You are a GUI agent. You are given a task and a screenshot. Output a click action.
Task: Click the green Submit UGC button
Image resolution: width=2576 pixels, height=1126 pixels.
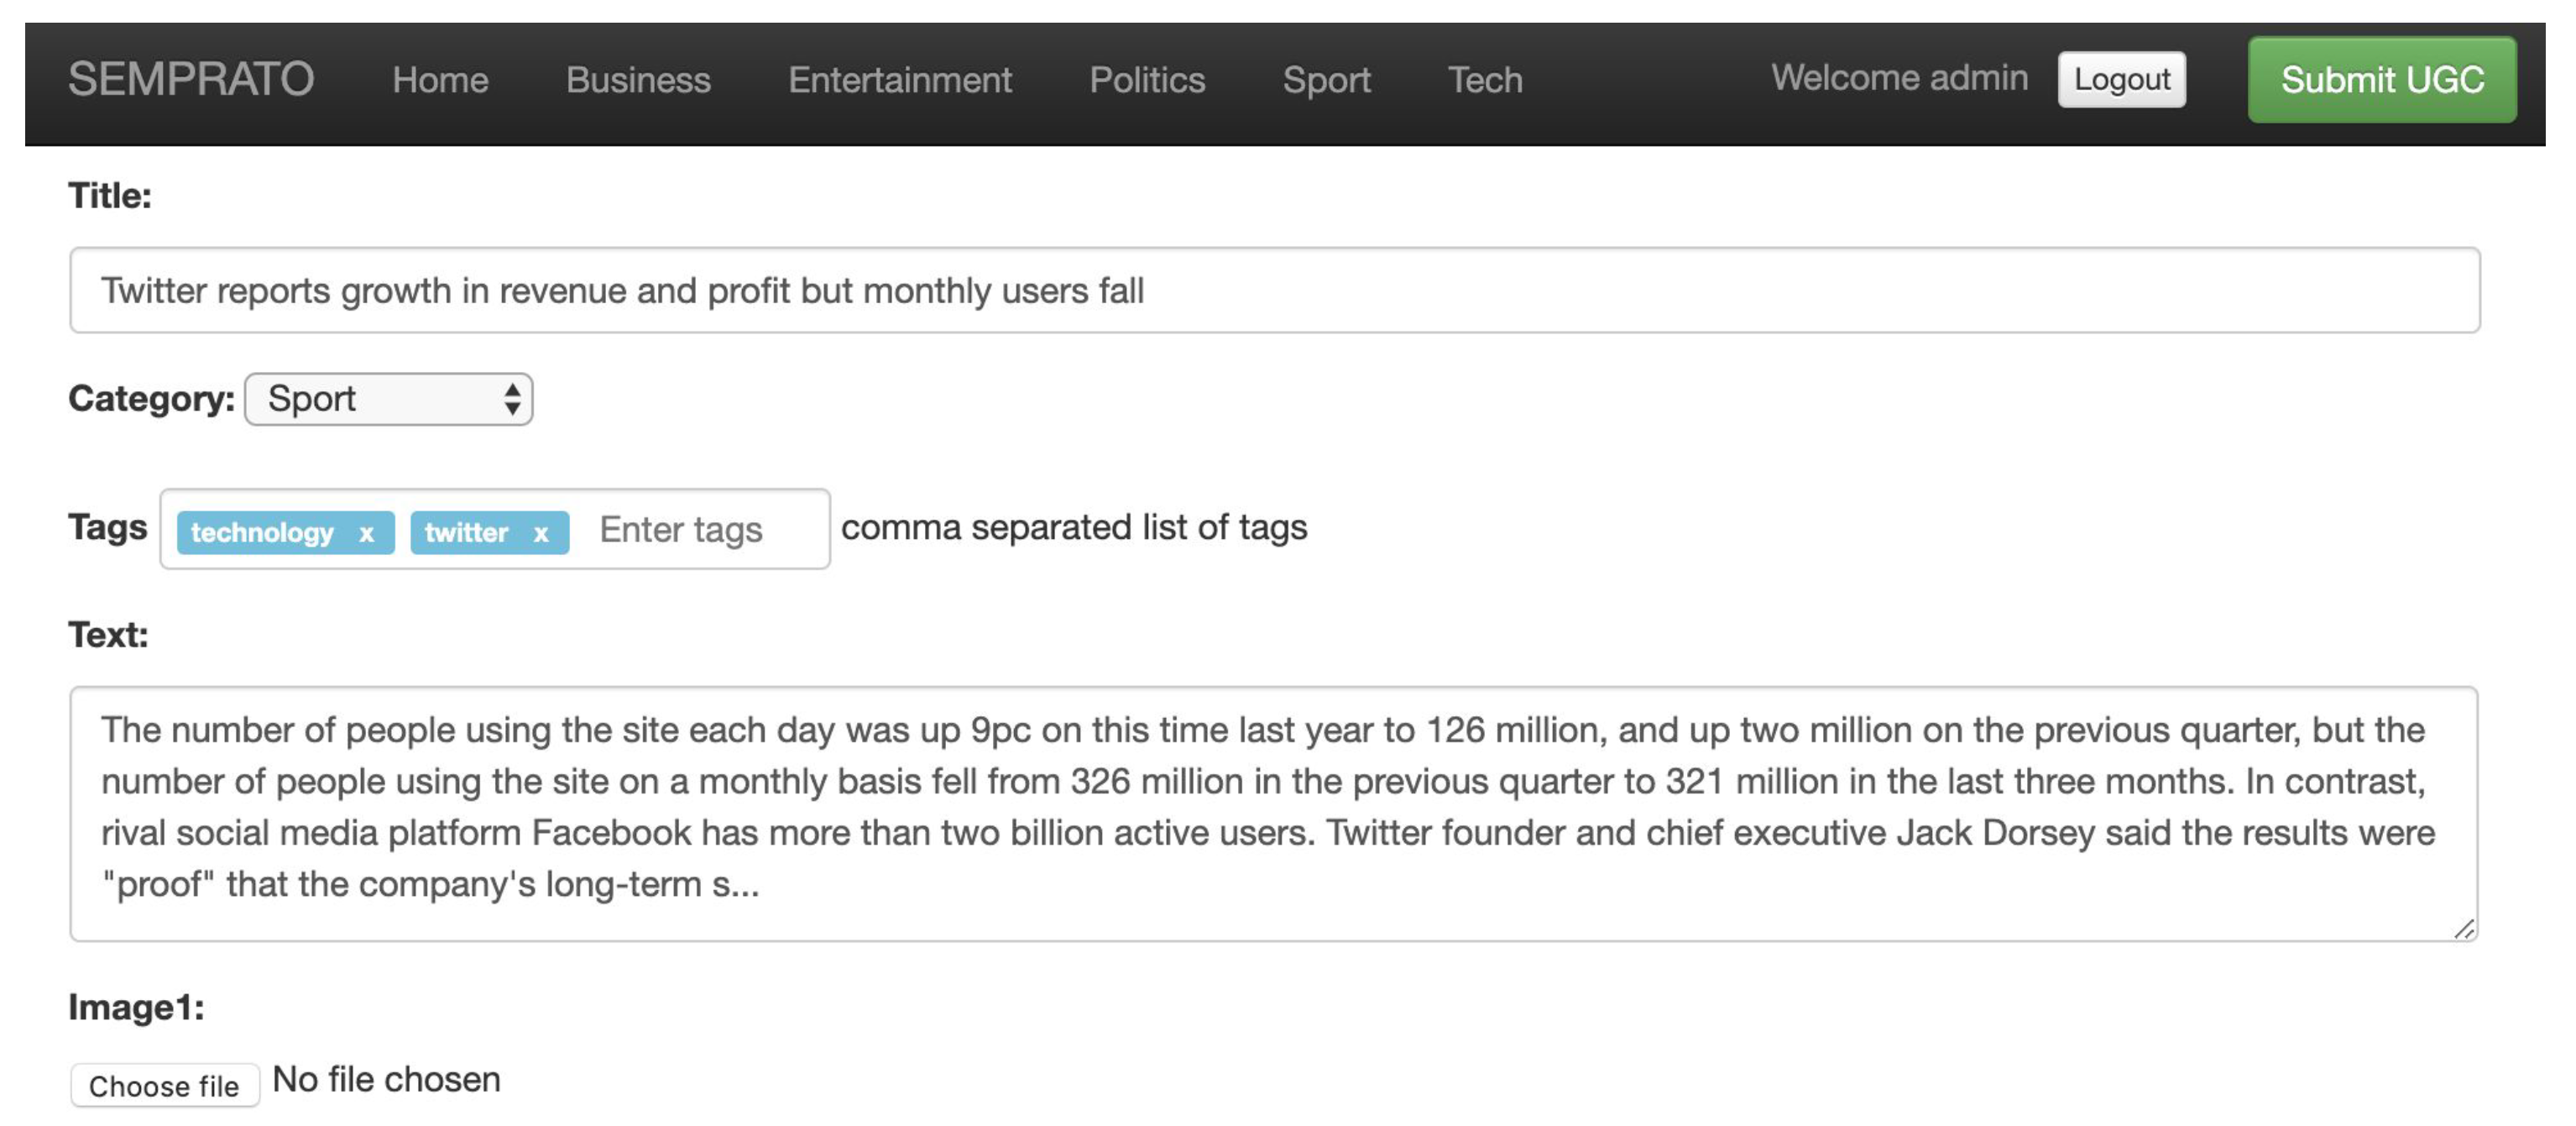(2381, 80)
